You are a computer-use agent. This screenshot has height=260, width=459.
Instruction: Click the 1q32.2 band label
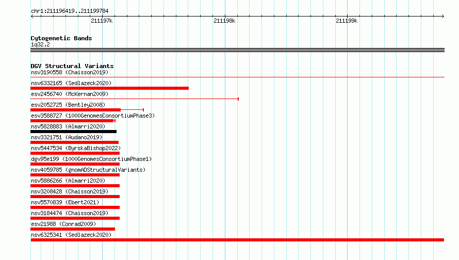click(40, 44)
